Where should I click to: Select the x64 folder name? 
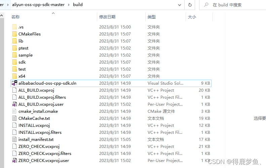click(x=22, y=76)
